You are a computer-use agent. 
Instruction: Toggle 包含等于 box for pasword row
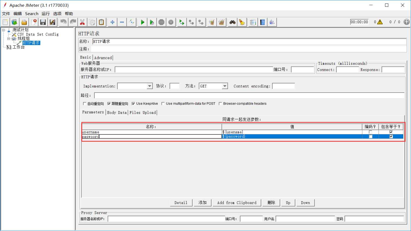391,137
